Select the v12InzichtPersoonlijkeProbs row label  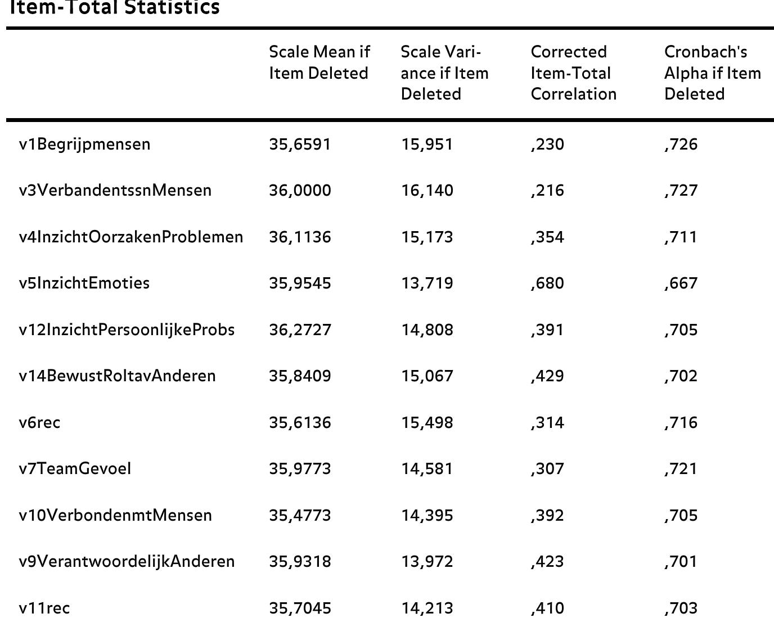(x=127, y=330)
